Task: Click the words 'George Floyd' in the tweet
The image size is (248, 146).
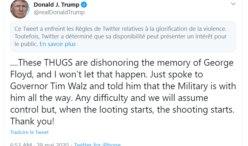Action: coord(216,63)
